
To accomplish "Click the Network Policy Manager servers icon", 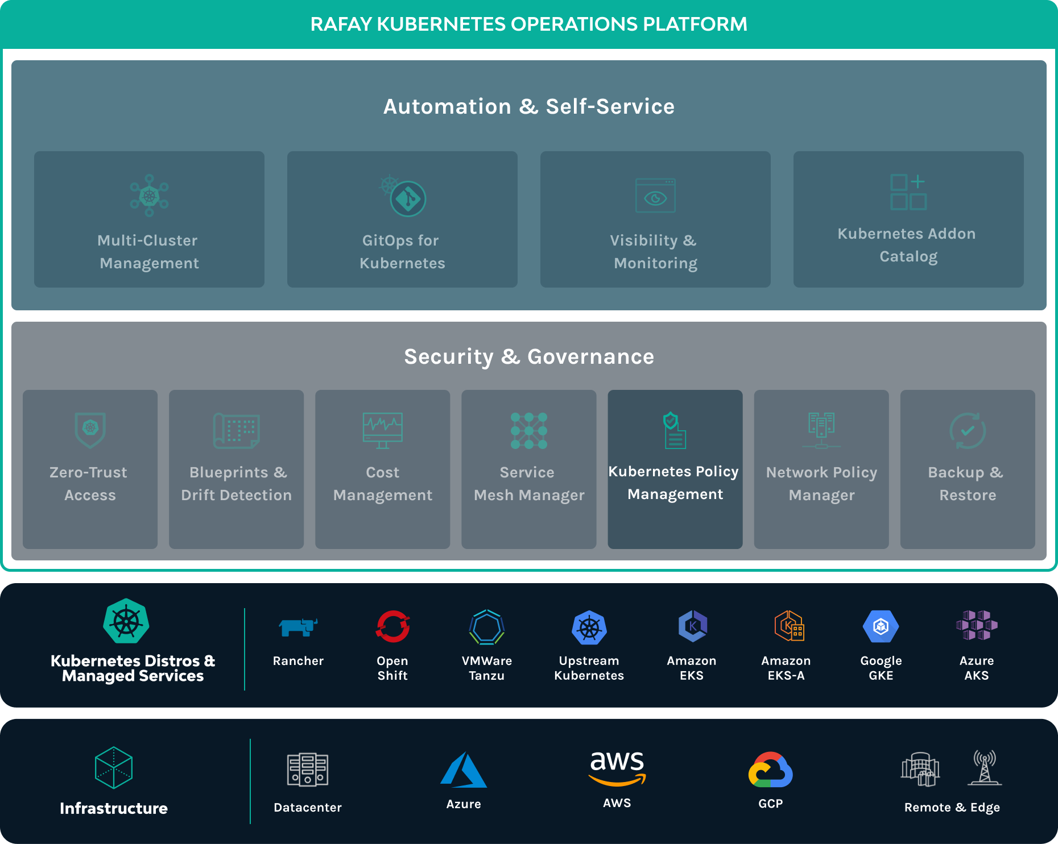I will 821,430.
